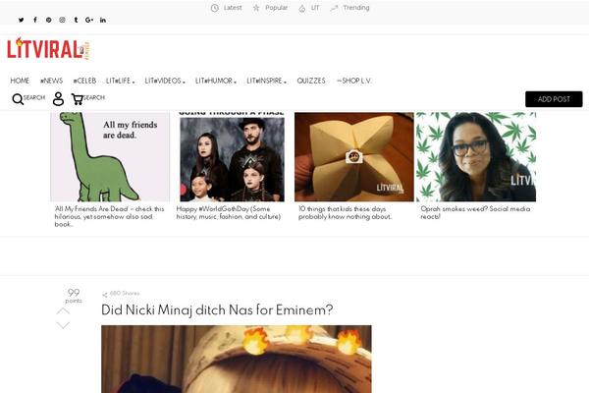Click the LIT flame icon
This screenshot has height=393, width=589.
[302, 8]
